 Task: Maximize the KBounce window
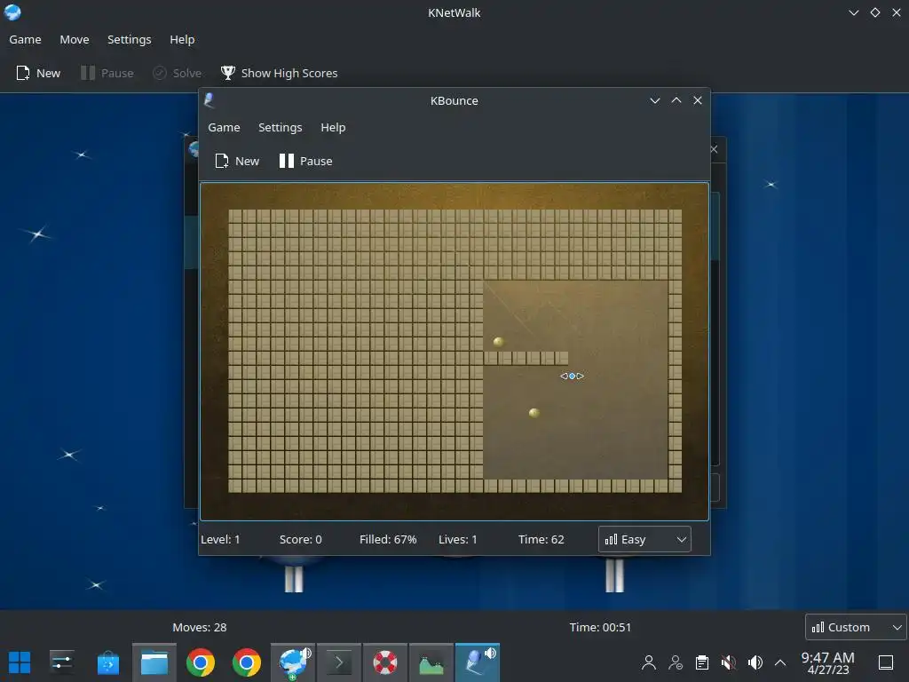coord(676,100)
